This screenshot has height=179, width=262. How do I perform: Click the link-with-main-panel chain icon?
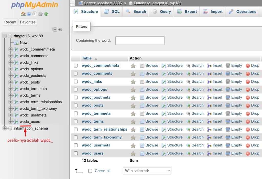tap(60, 29)
